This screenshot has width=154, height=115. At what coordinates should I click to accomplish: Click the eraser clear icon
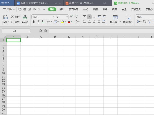pyautogui.click(x=76, y=22)
